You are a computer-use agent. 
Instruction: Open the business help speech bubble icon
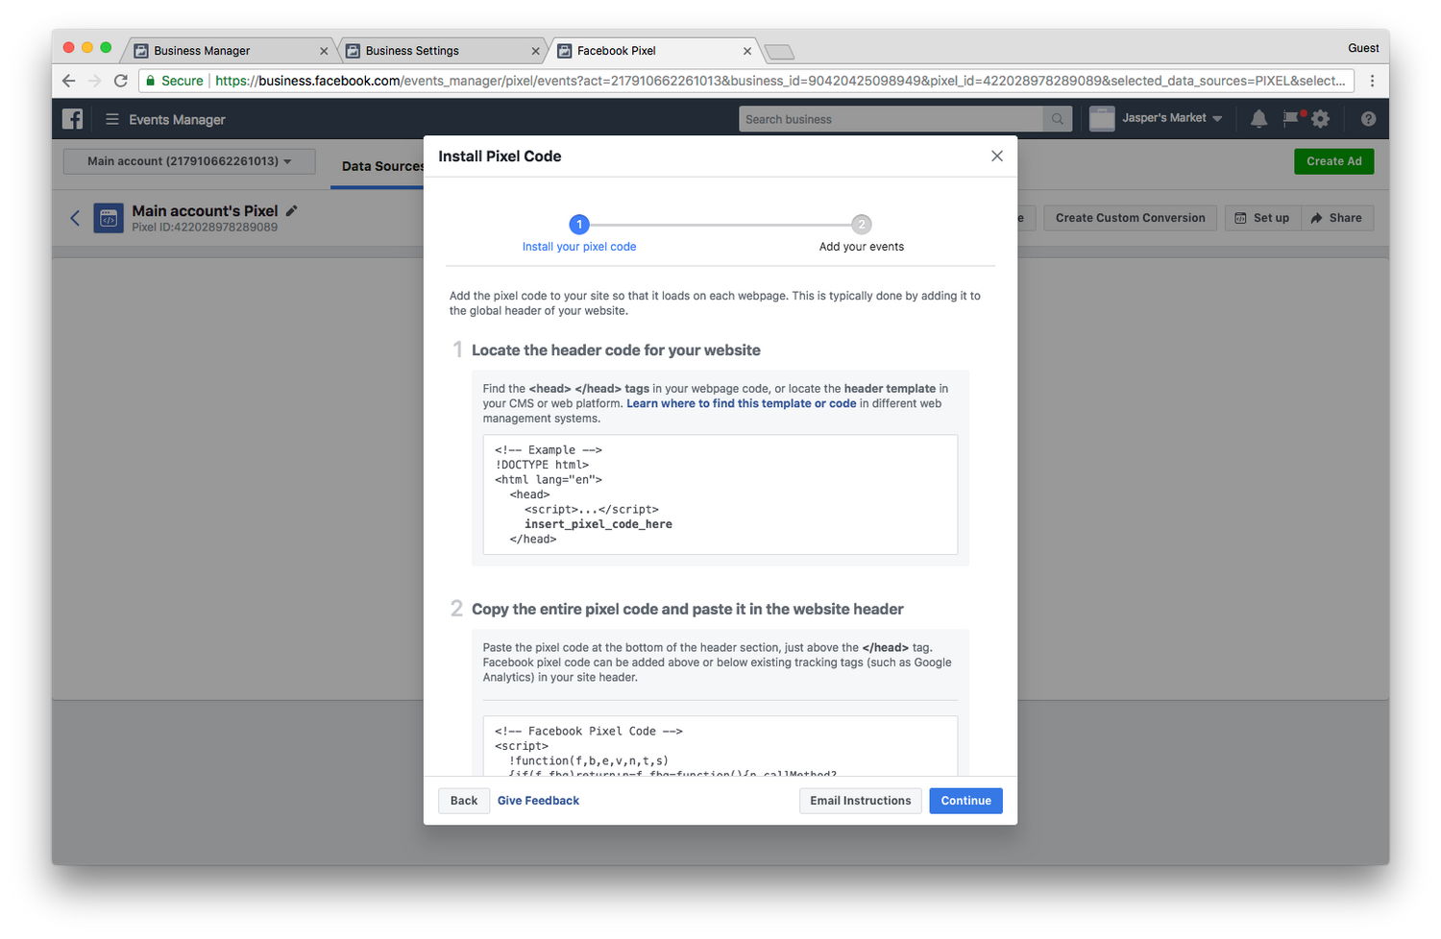tap(1291, 118)
